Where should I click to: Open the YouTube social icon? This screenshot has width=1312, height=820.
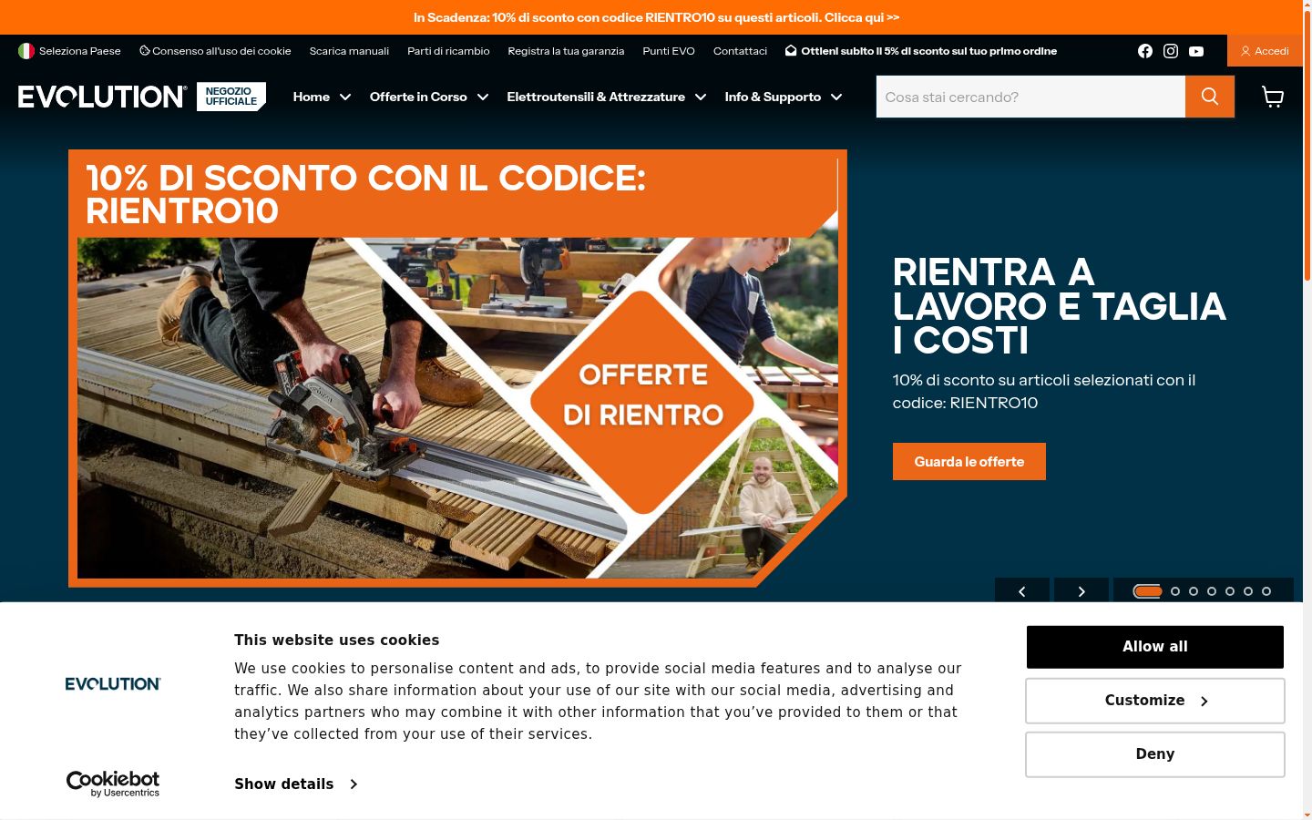[x=1196, y=51]
